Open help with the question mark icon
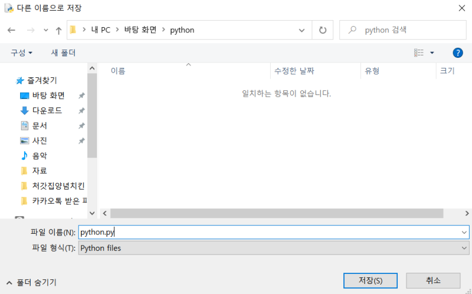The width and height of the screenshot is (472, 294). coord(458,53)
